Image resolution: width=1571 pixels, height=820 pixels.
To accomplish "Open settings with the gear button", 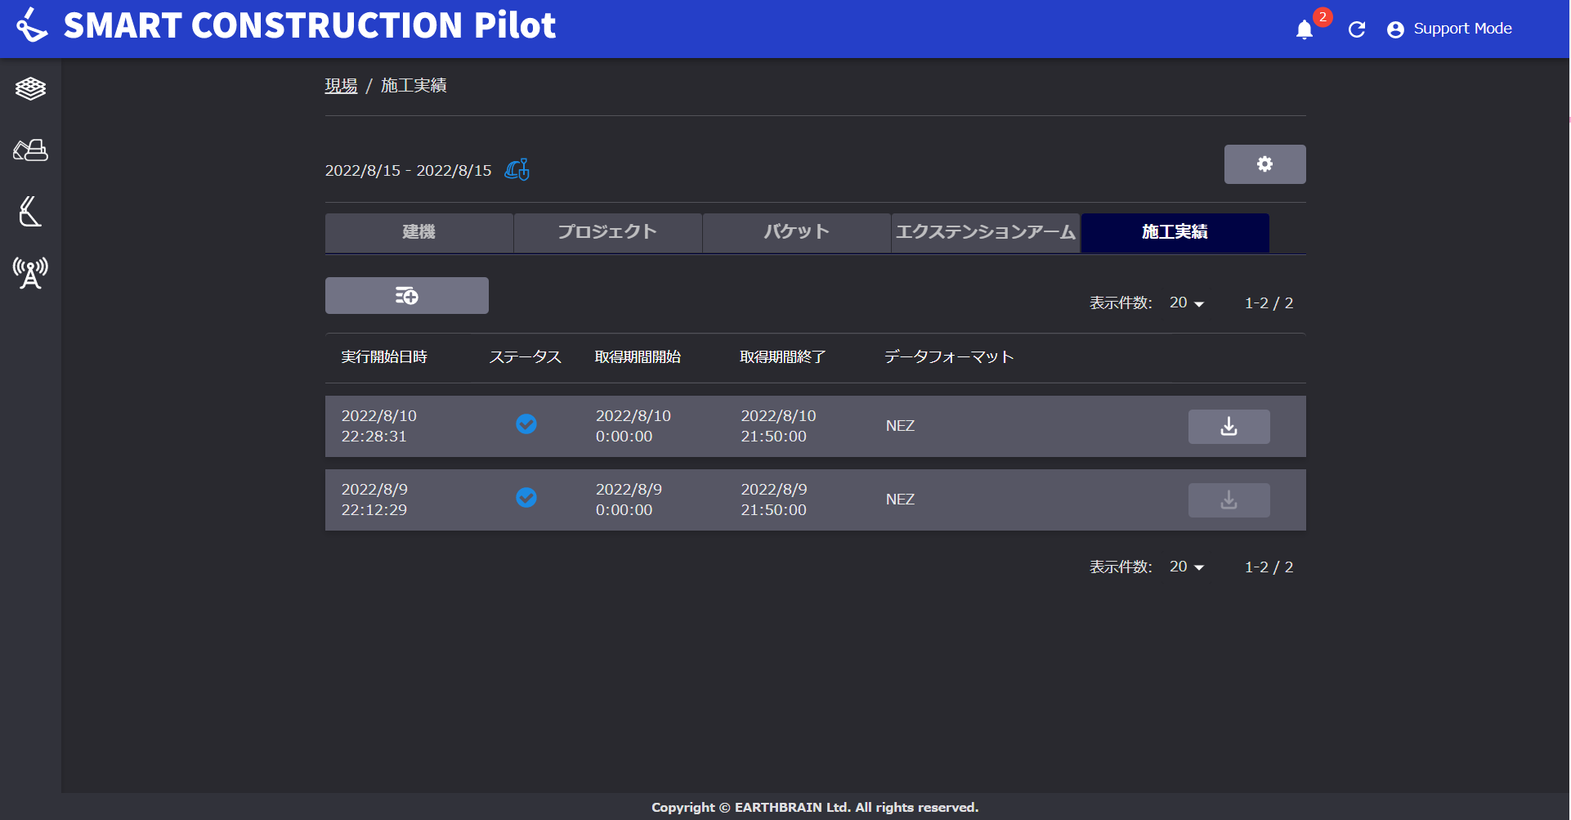I will 1264,164.
